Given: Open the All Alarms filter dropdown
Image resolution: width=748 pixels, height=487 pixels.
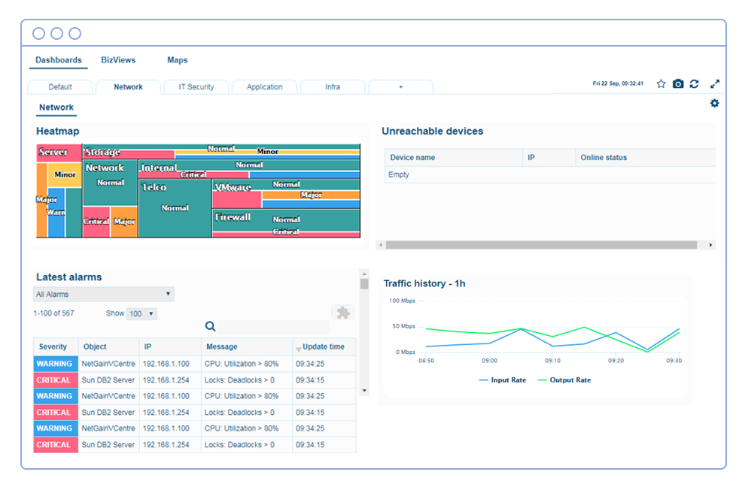Looking at the screenshot, I should pos(104,295).
